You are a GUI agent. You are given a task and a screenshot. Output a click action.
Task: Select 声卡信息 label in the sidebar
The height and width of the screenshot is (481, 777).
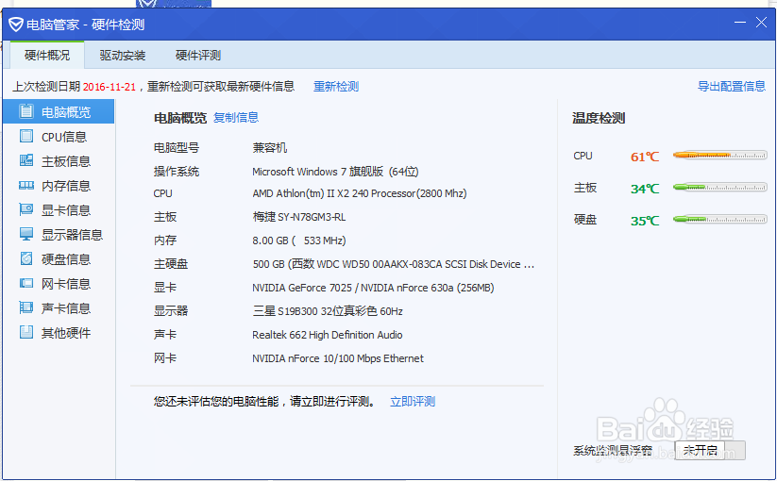[66, 308]
